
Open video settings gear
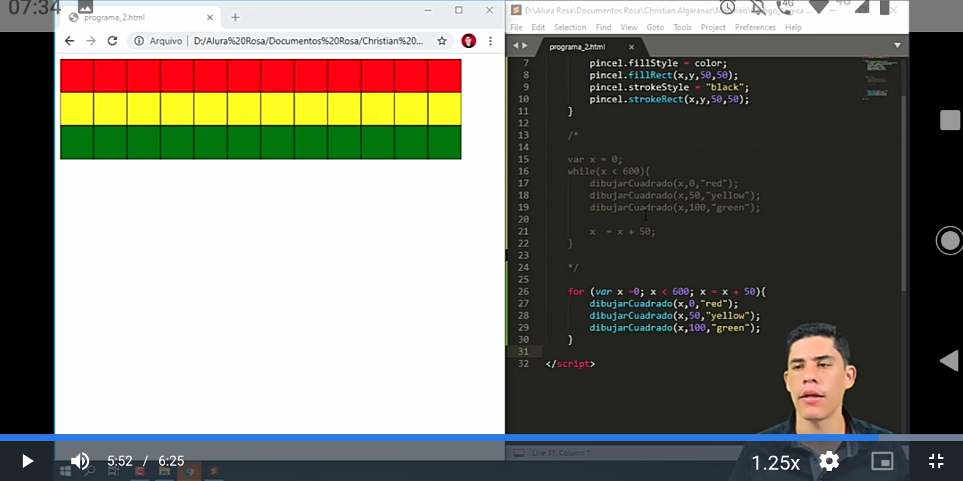(x=829, y=461)
